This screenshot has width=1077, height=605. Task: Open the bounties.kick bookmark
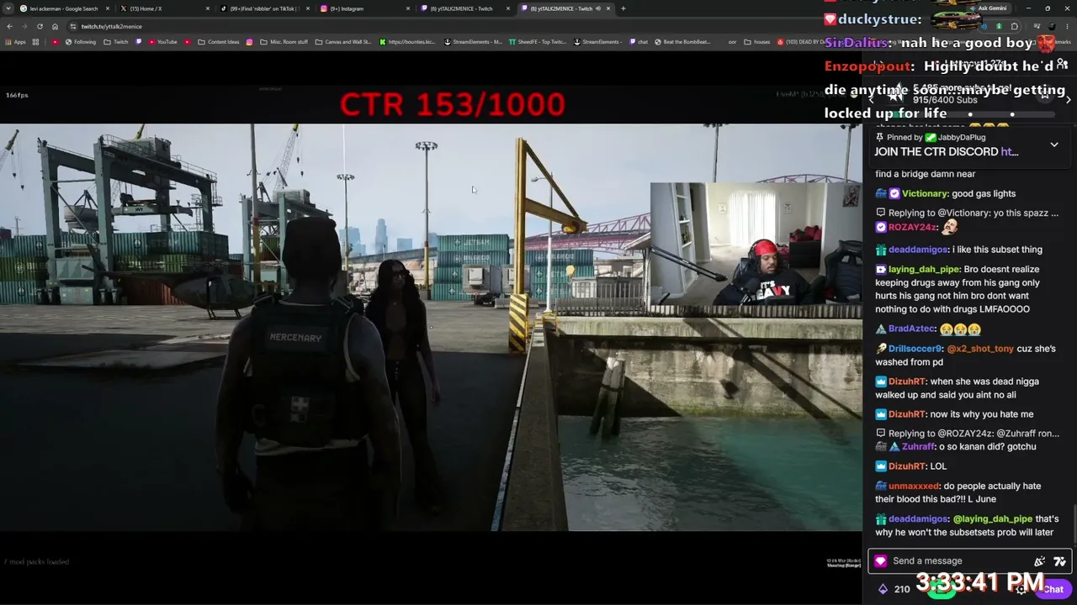[407, 42]
